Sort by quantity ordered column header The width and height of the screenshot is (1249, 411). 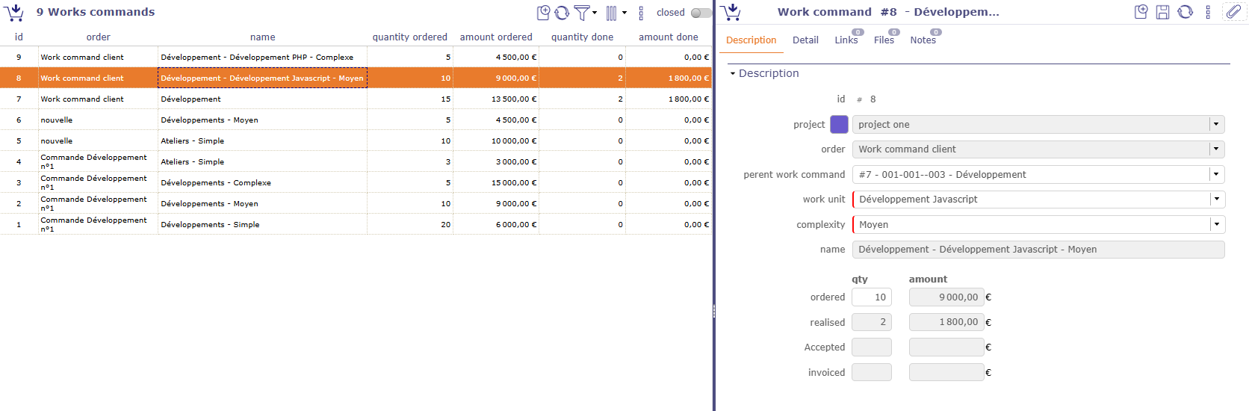point(410,37)
